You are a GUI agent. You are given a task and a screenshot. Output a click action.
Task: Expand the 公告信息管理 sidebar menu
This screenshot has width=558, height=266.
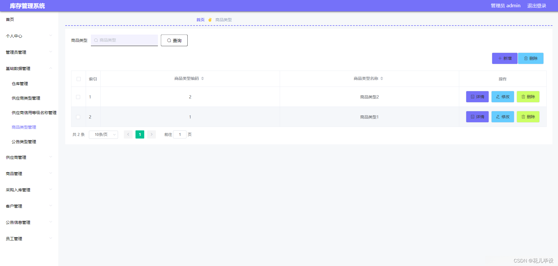[29, 222]
